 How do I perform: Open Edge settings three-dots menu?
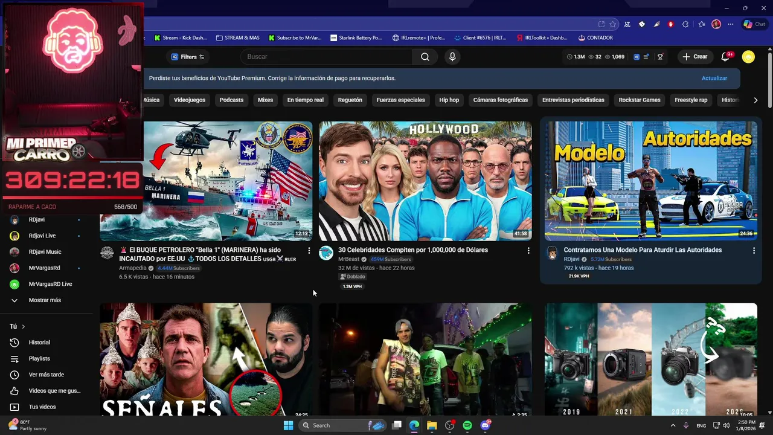pyautogui.click(x=731, y=24)
